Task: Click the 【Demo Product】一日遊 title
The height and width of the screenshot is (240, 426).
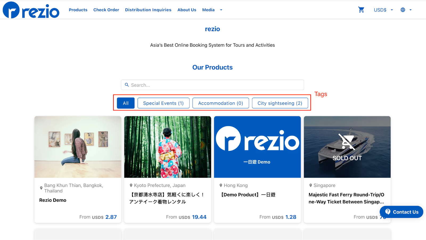Action: tap(247, 195)
